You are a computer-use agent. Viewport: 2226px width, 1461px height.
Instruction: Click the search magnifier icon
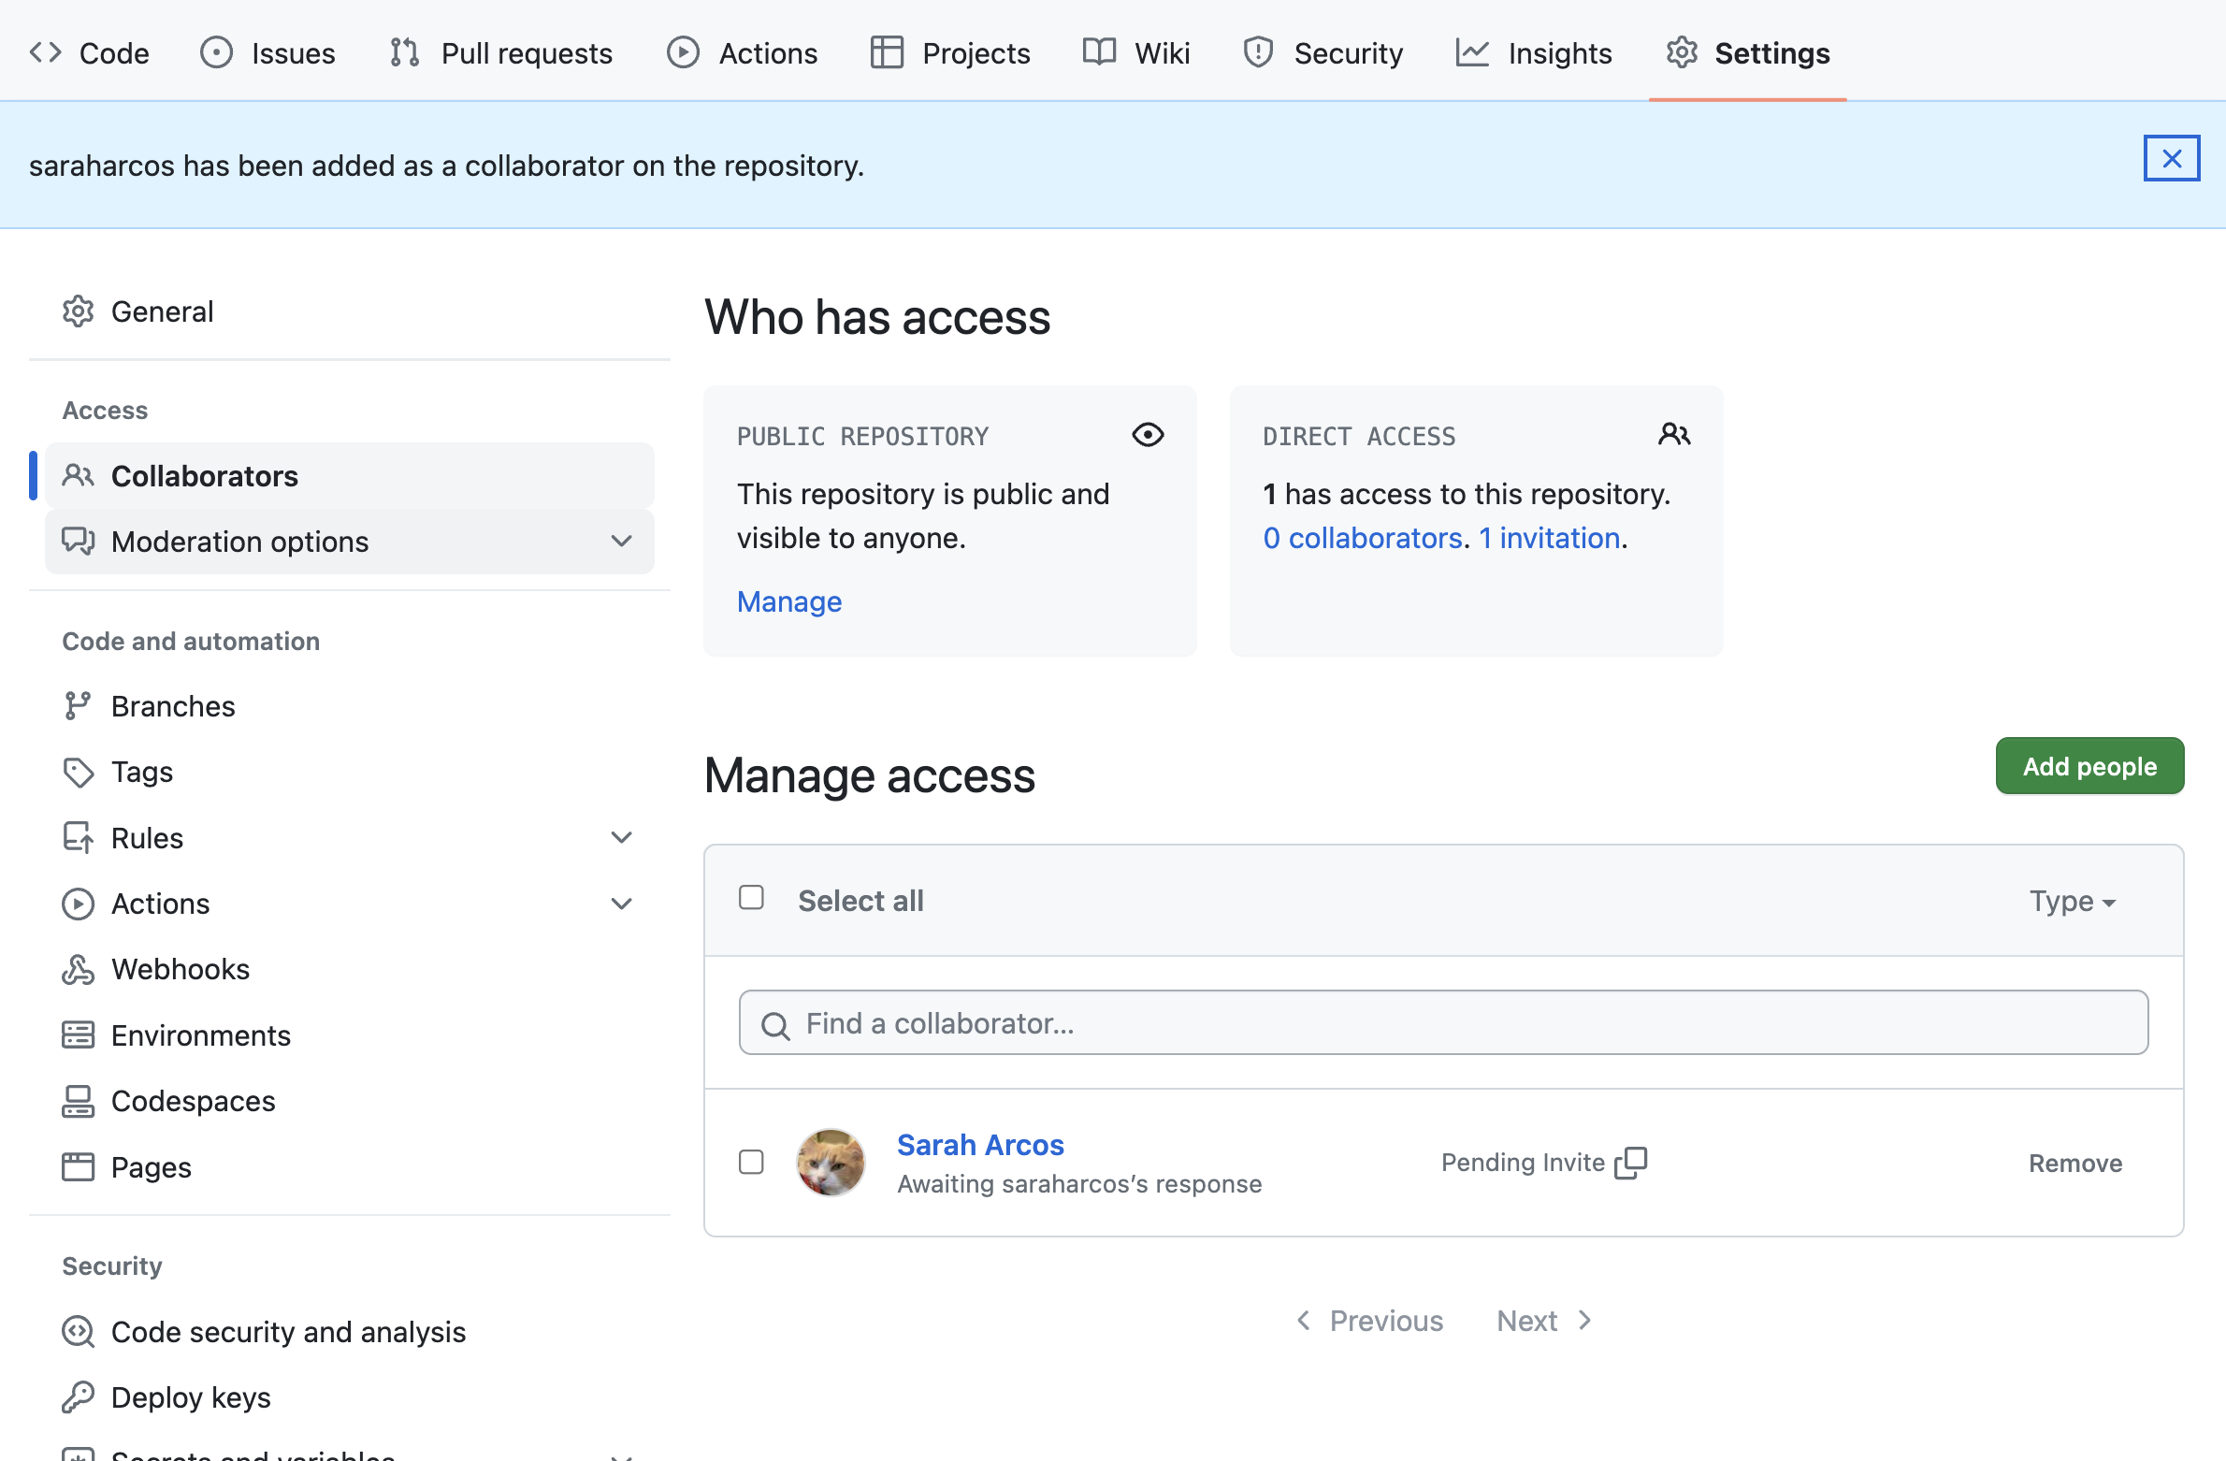point(775,1026)
